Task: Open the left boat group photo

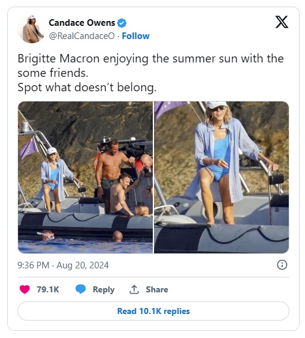Action: pos(85,177)
